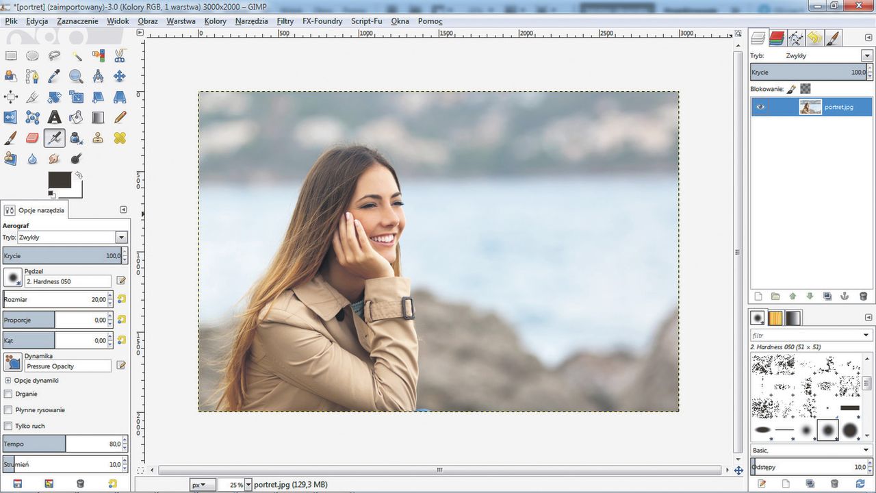Select the Smudge finger tool
The height and width of the screenshot is (493, 876).
click(x=54, y=159)
